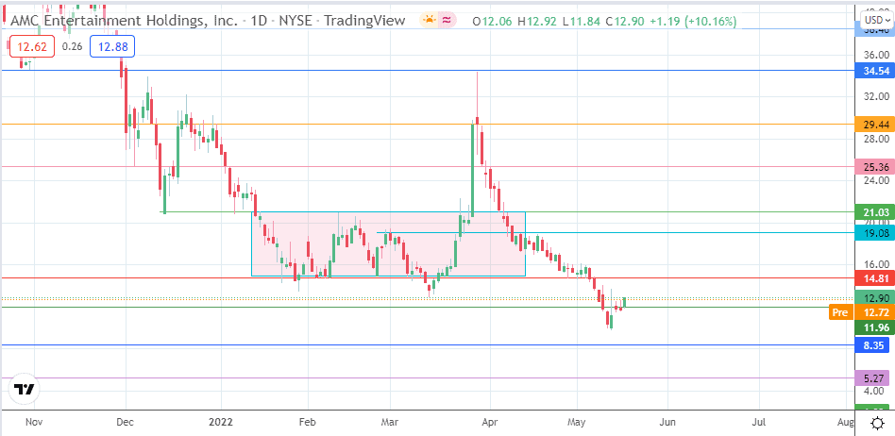The height and width of the screenshot is (436, 895).
Task: Open the USD currency dropdown
Action: (877, 20)
